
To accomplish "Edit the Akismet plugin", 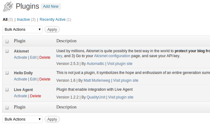I will [x=33, y=57].
